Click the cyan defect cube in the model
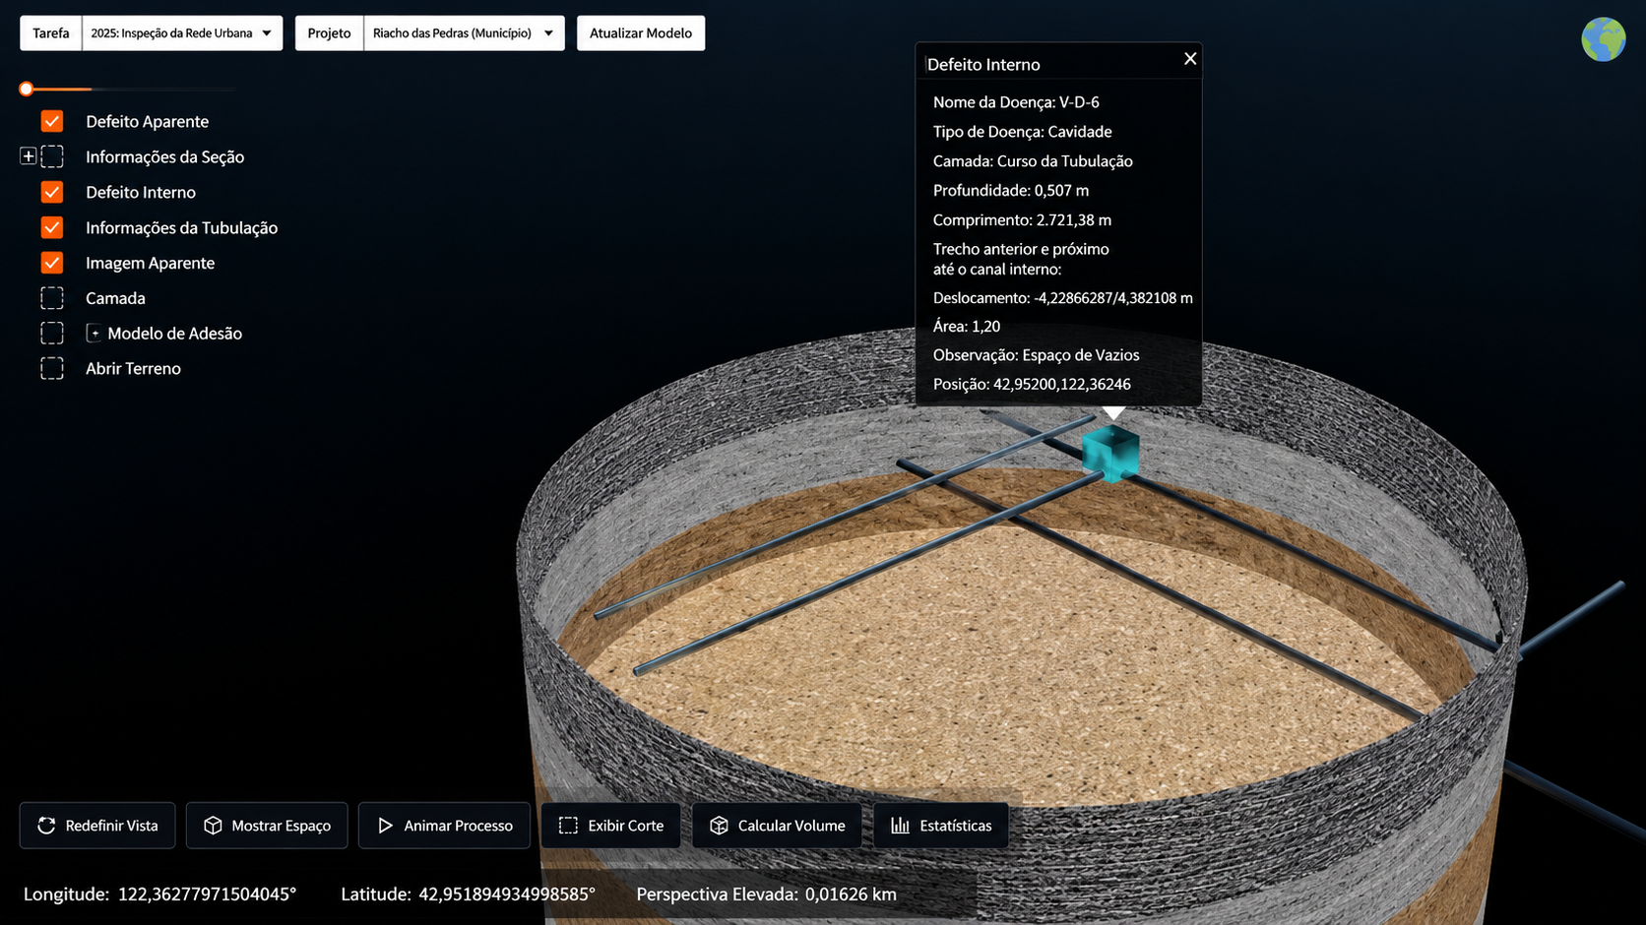The image size is (1646, 925). pos(1110,454)
